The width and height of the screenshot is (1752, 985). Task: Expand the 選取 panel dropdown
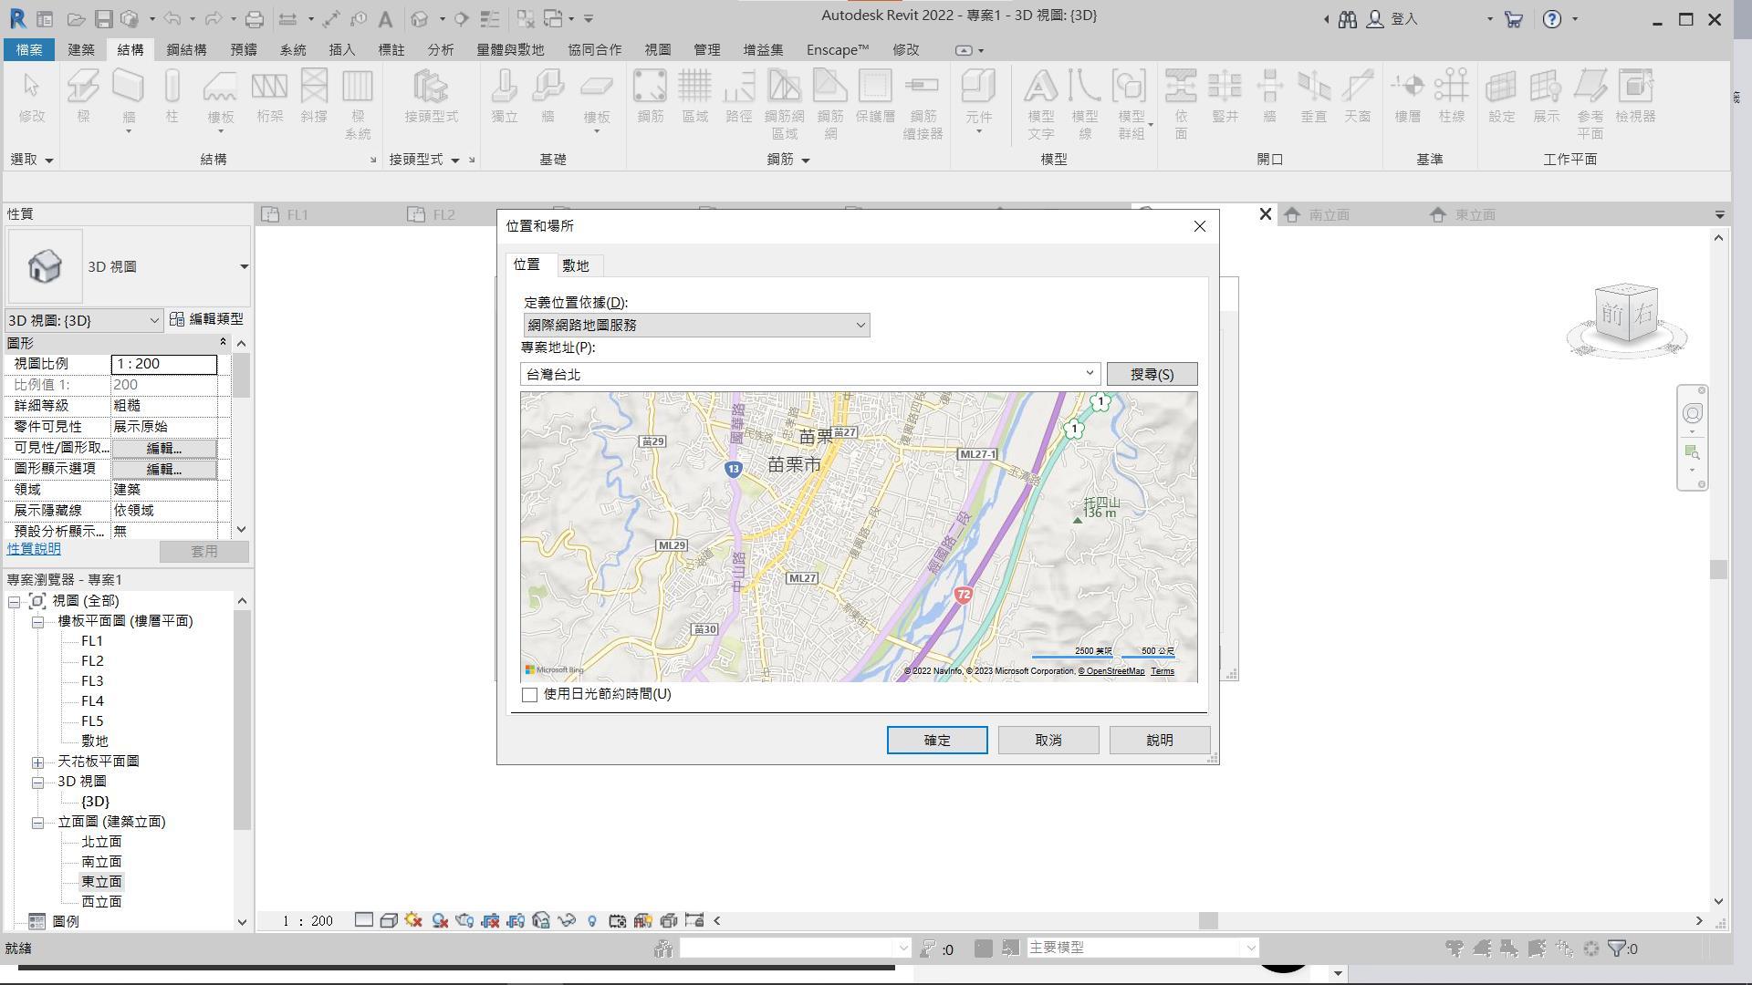coord(32,160)
